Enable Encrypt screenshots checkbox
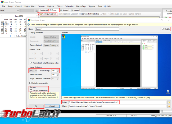Screen dimensions: 172x124 click(31, 90)
